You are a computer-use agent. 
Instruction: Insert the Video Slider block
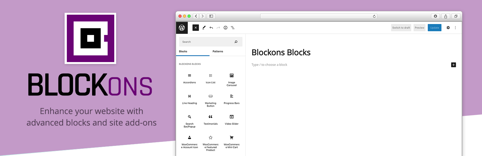coord(232,120)
